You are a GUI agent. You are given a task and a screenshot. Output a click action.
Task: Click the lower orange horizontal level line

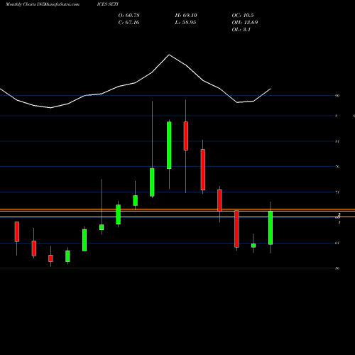tap(177, 217)
